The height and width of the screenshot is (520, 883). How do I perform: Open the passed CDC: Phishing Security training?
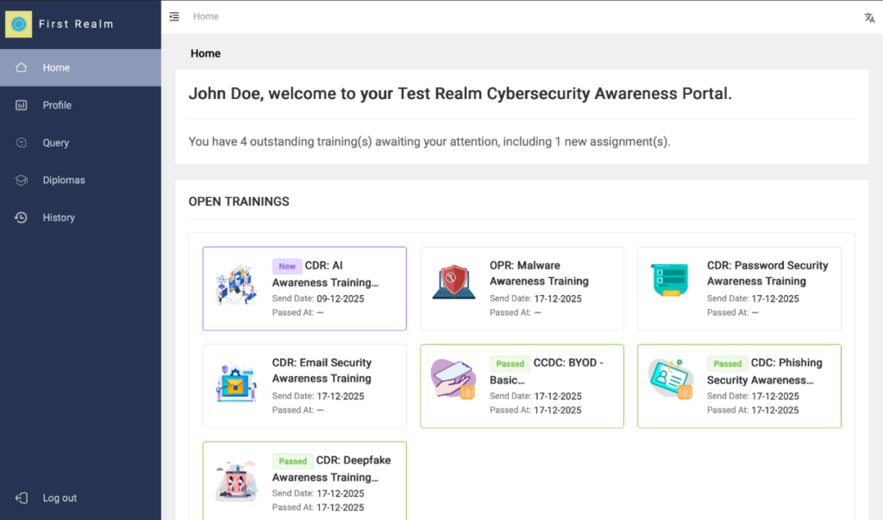764,371
